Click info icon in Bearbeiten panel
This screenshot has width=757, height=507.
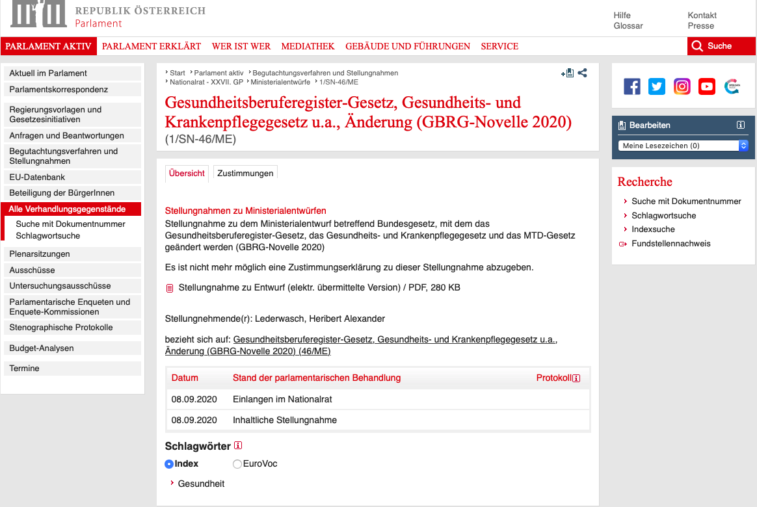coord(740,125)
